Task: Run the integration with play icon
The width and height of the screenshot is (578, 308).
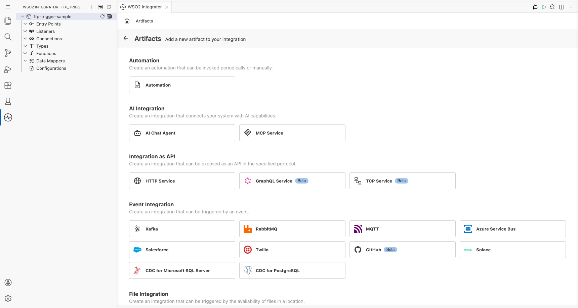Action: tap(544, 7)
